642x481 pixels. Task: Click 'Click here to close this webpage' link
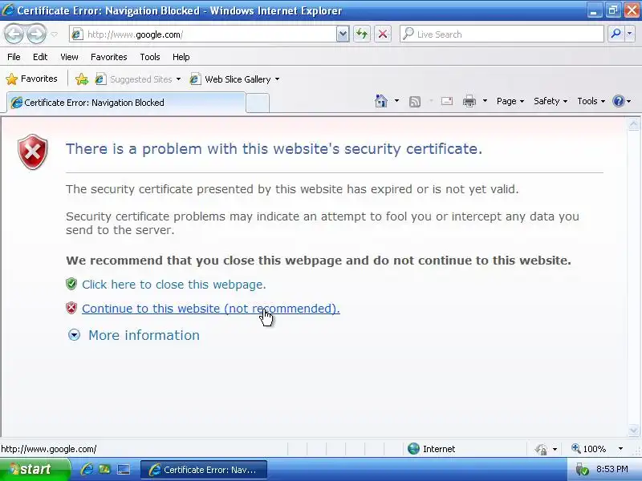pyautogui.click(x=174, y=285)
